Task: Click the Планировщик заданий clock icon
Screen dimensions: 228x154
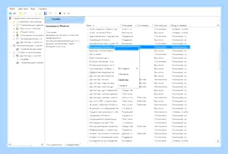Action: tap(17, 25)
